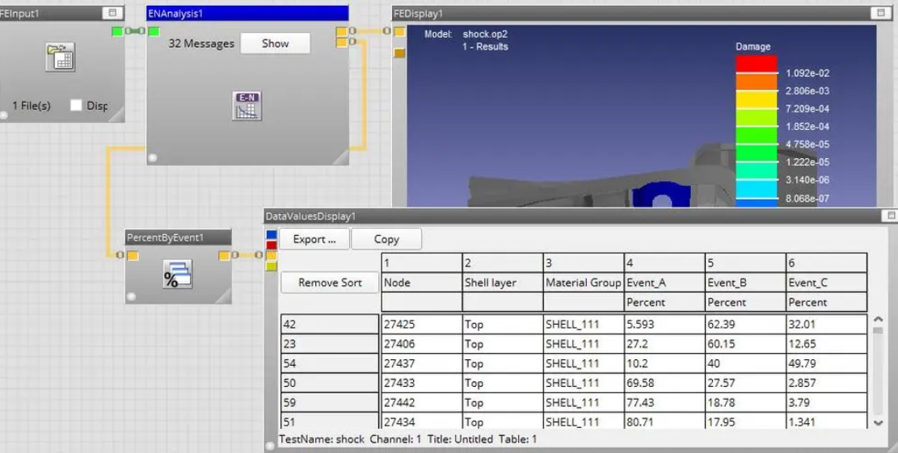Click Remove Sort button
Viewport: 898px width, 453px height.
[330, 283]
